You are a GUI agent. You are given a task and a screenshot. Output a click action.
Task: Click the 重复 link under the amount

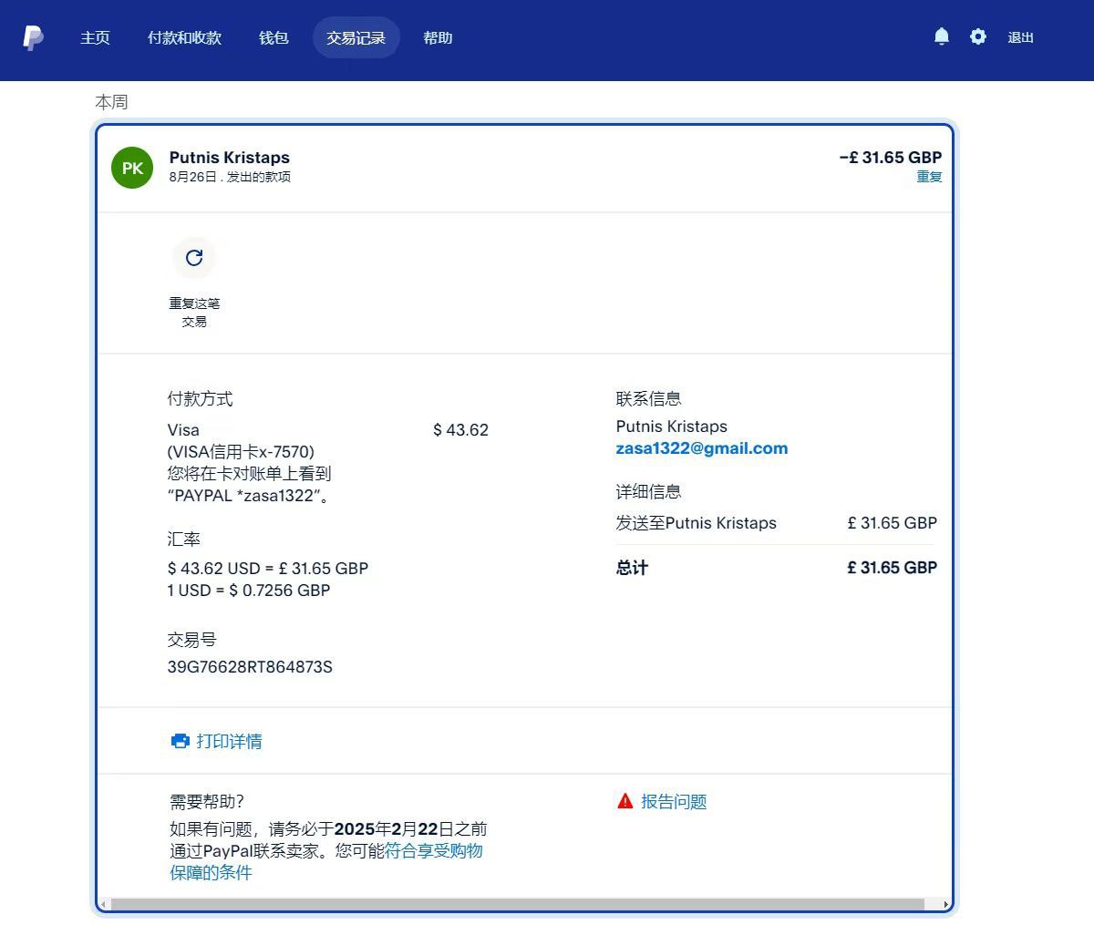point(929,177)
